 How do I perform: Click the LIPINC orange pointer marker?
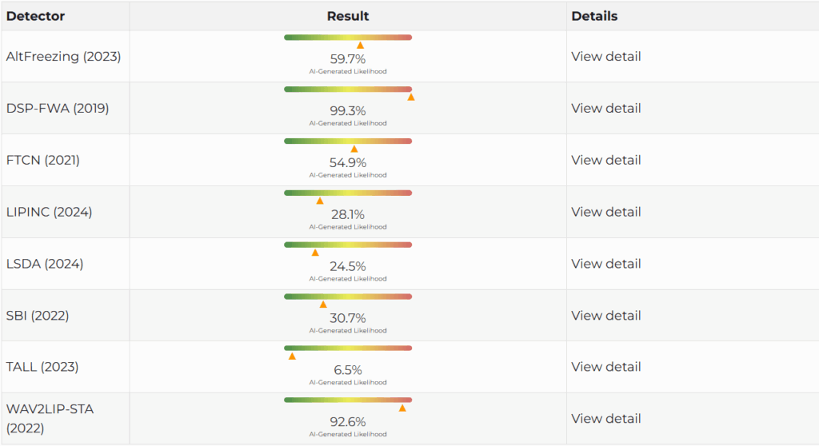[x=320, y=201]
